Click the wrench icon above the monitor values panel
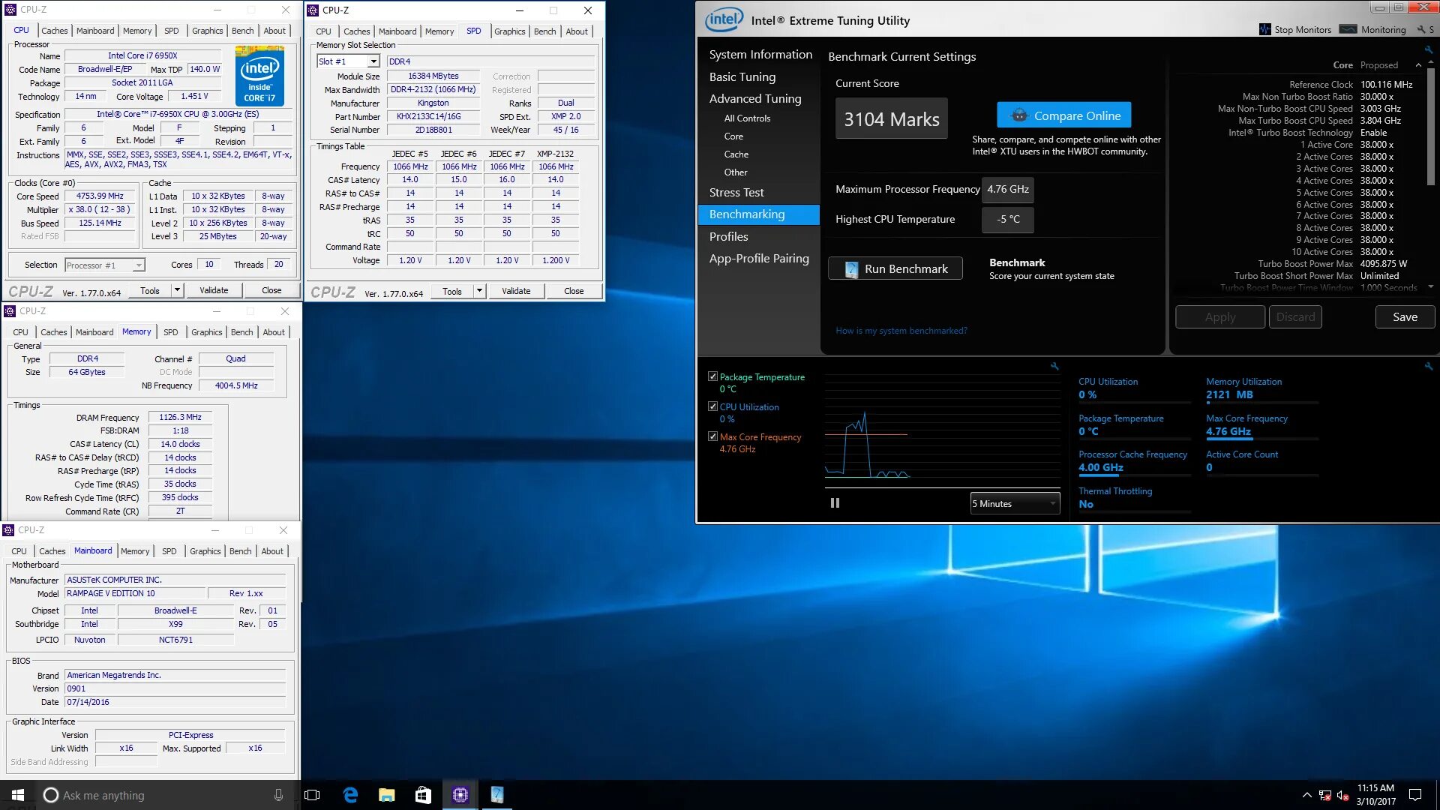This screenshot has width=1440, height=810. 1428,367
